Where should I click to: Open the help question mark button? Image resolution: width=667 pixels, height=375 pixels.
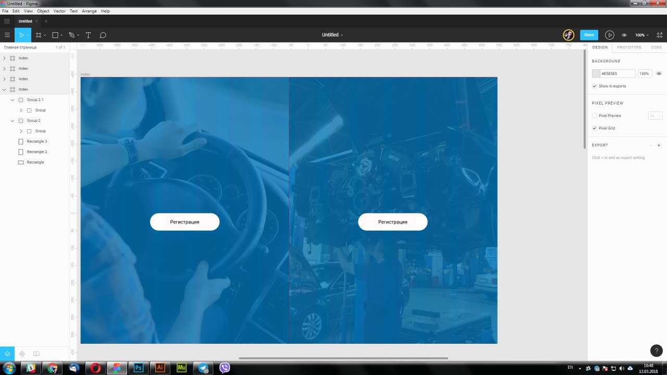point(657,351)
